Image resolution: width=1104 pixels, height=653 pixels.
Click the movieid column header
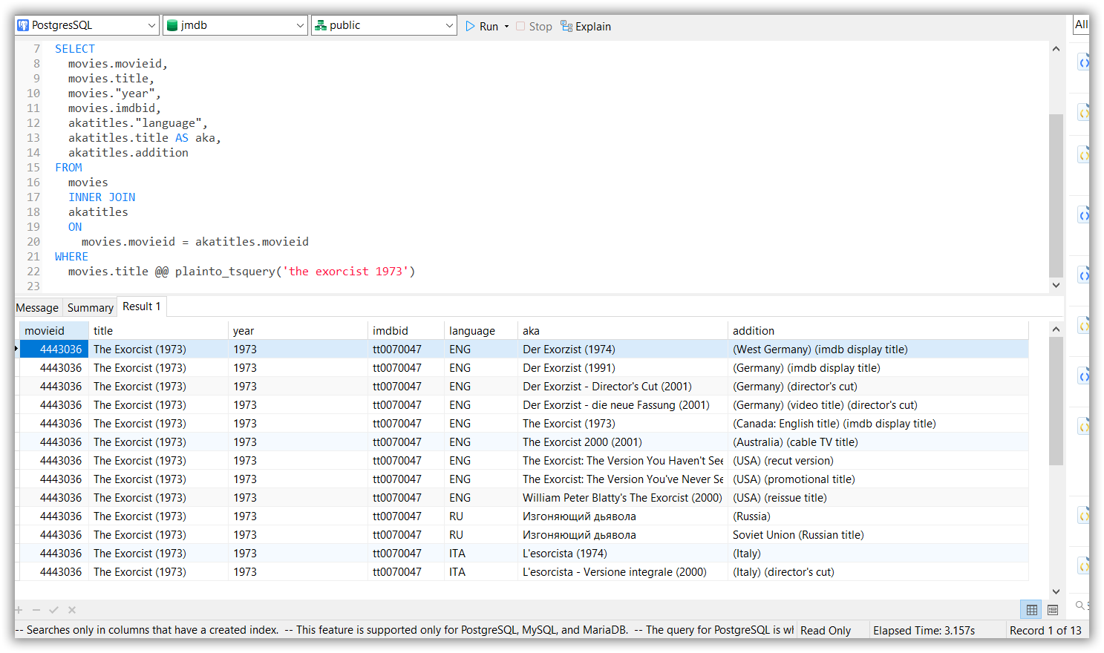click(x=54, y=331)
